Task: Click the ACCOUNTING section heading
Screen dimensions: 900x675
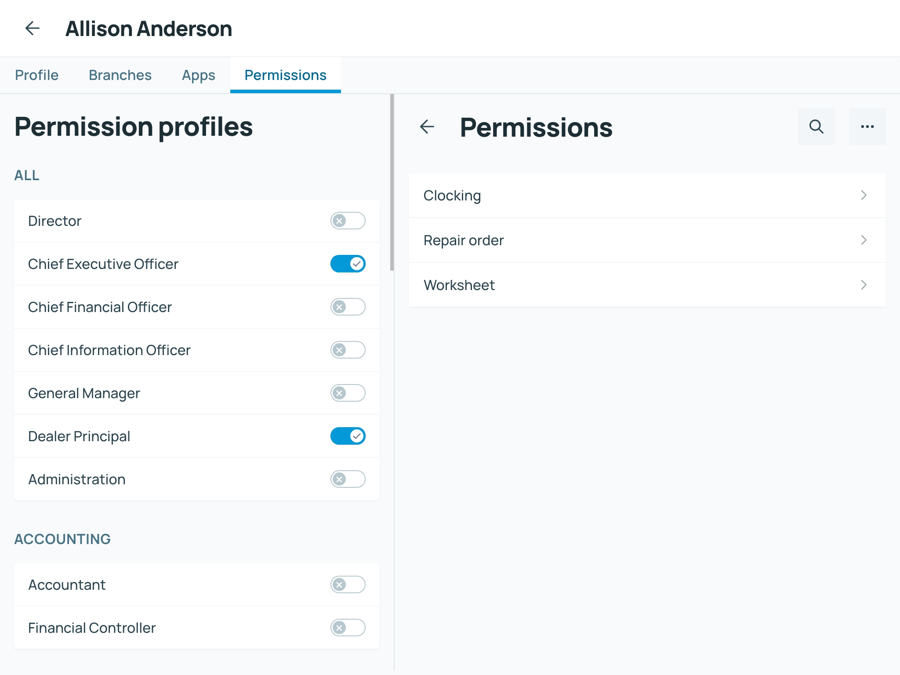Action: tap(62, 539)
